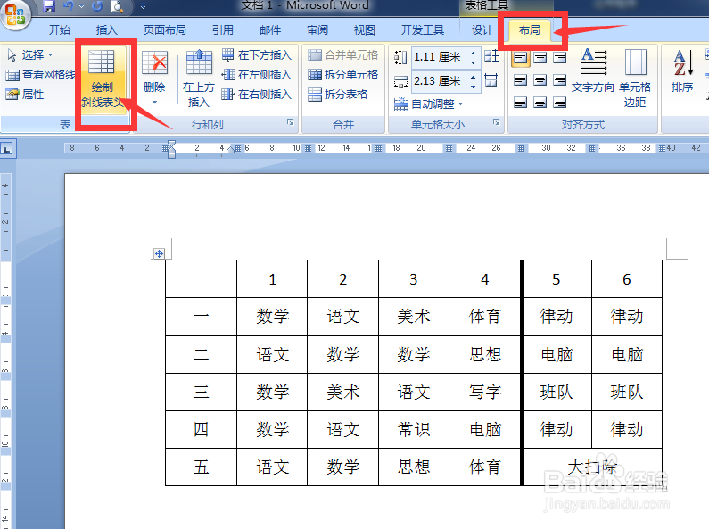Click 拆分表格 split table
This screenshot has height=529, width=709.
[337, 95]
